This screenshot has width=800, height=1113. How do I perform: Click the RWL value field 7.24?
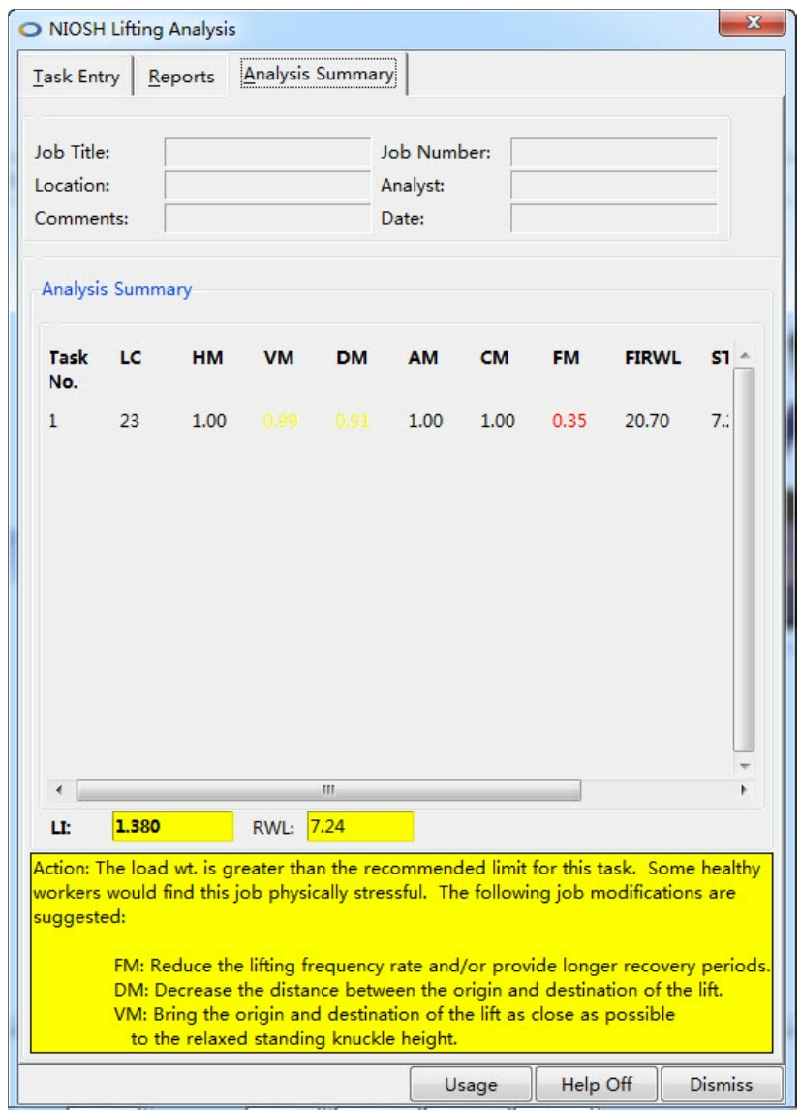pyautogui.click(x=359, y=826)
